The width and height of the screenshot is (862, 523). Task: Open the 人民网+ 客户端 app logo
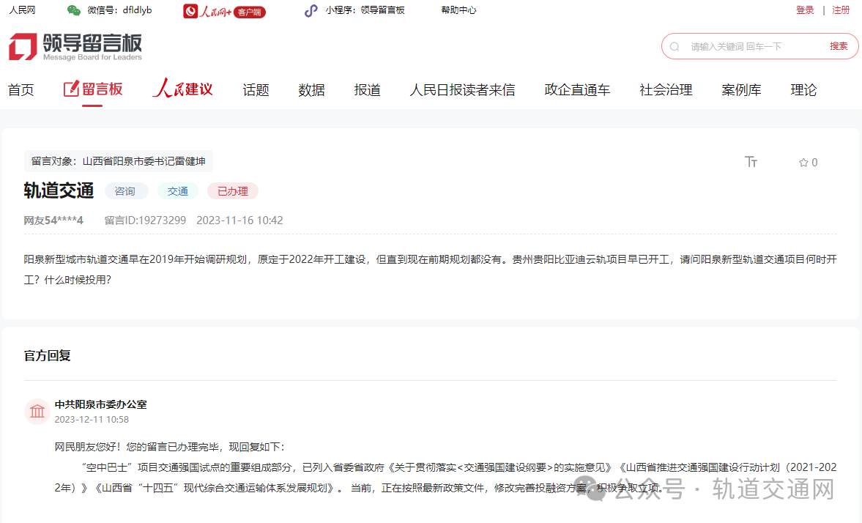[x=224, y=11]
